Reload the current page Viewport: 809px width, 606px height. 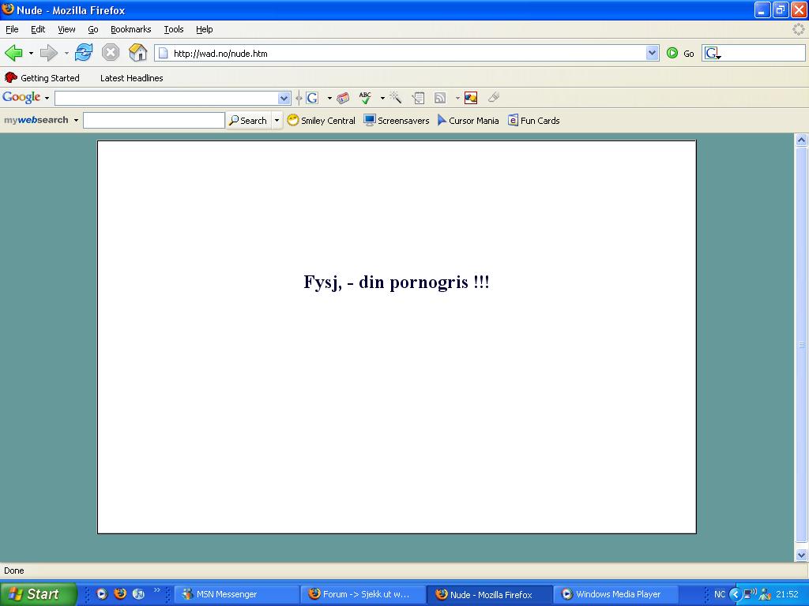[x=84, y=53]
